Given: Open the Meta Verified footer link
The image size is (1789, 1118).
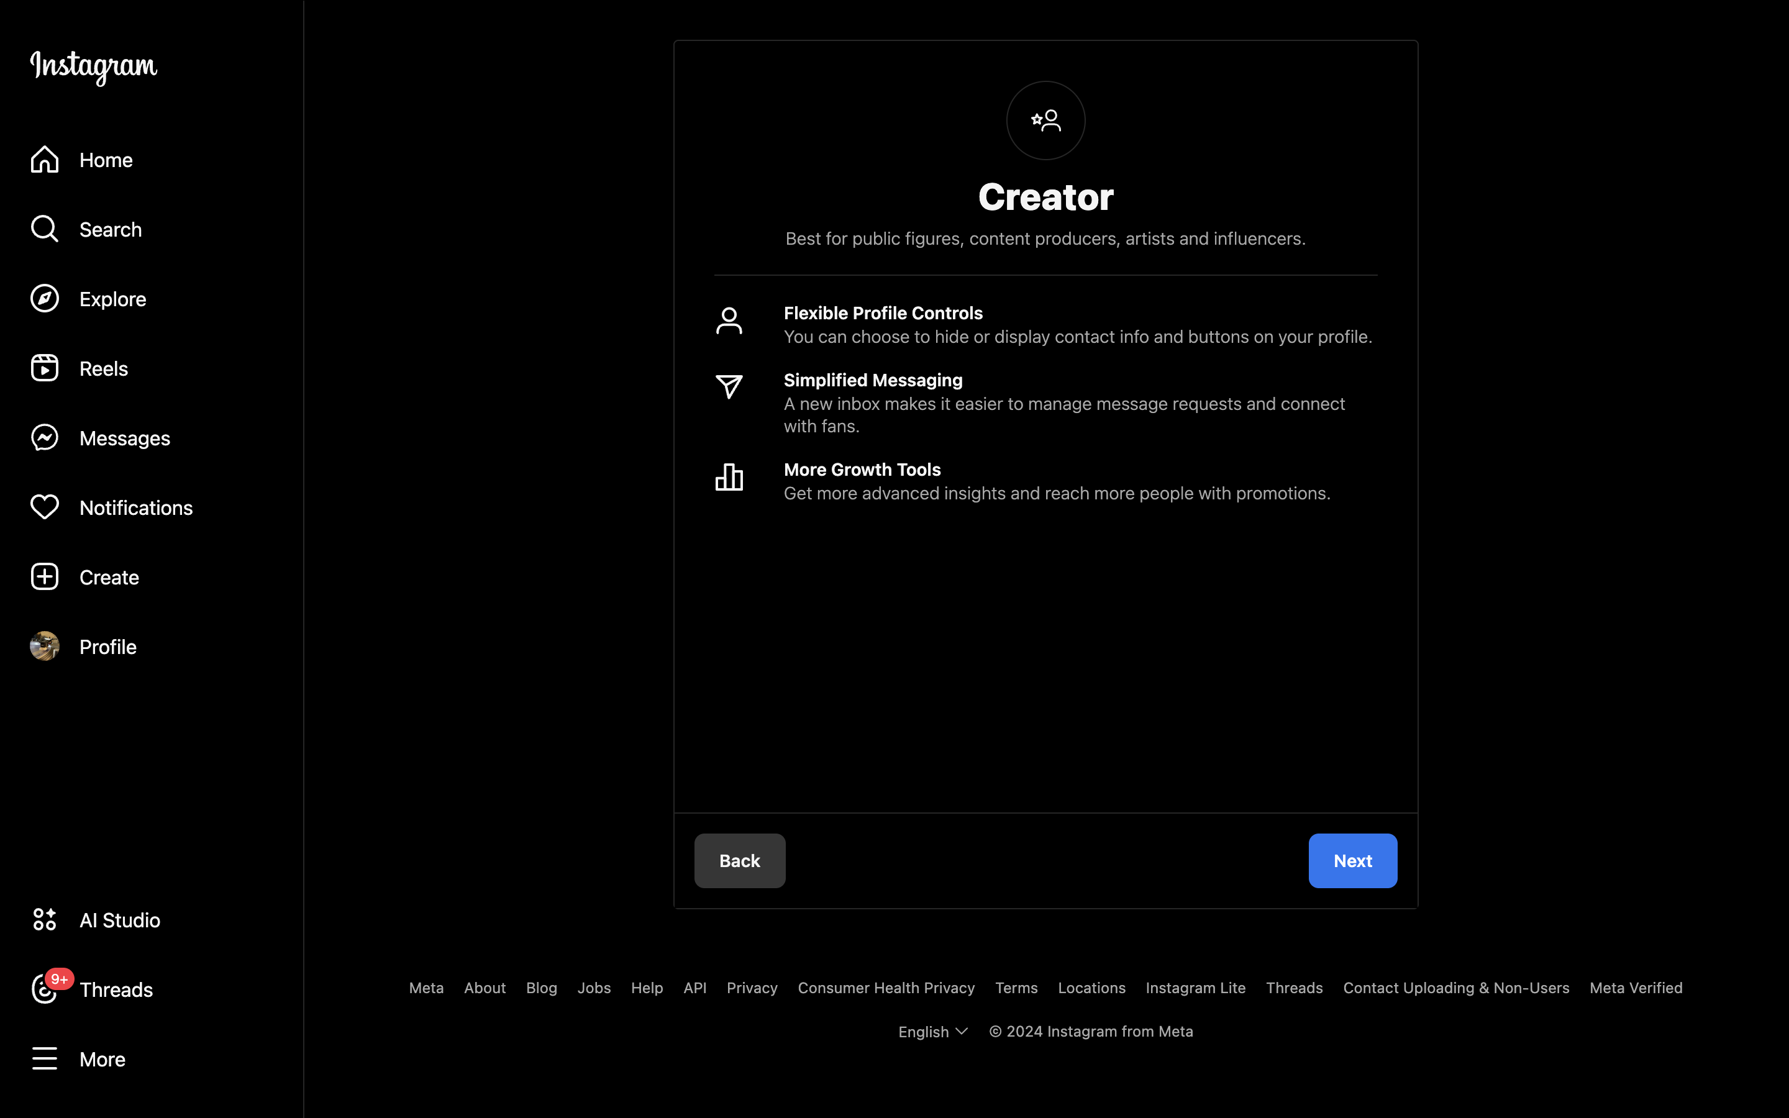Looking at the screenshot, I should (1636, 988).
